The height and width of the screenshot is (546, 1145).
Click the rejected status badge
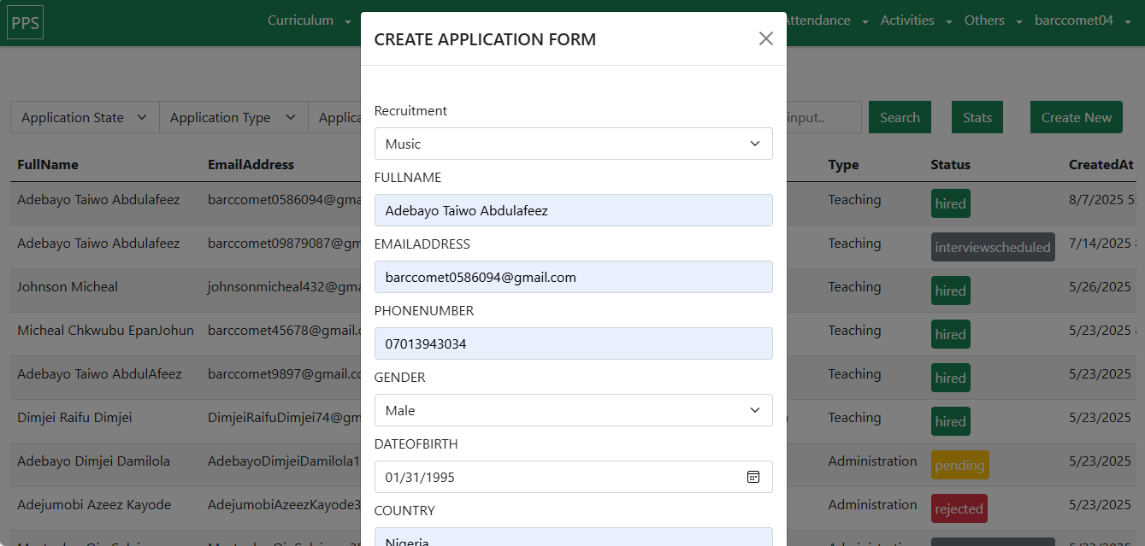(x=959, y=509)
